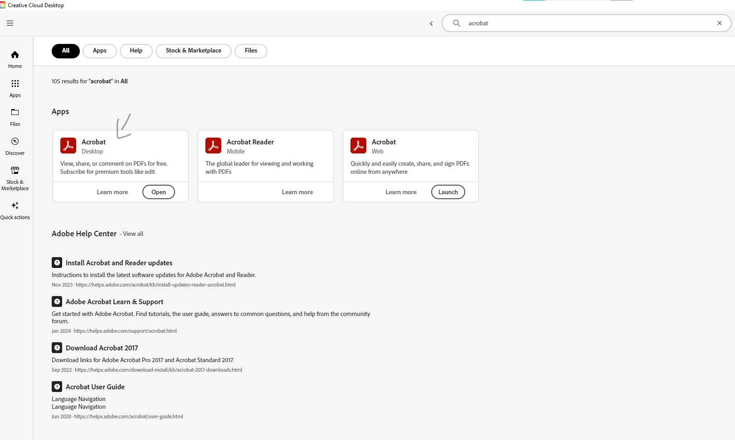
Task: Click the Acrobat Desktop card title
Action: 94,142
